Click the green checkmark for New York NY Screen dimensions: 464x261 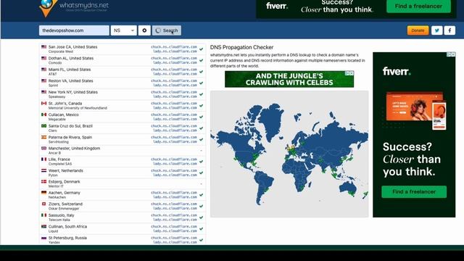[202, 94]
